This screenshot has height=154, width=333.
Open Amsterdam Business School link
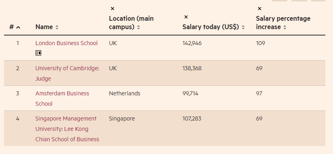point(62,99)
